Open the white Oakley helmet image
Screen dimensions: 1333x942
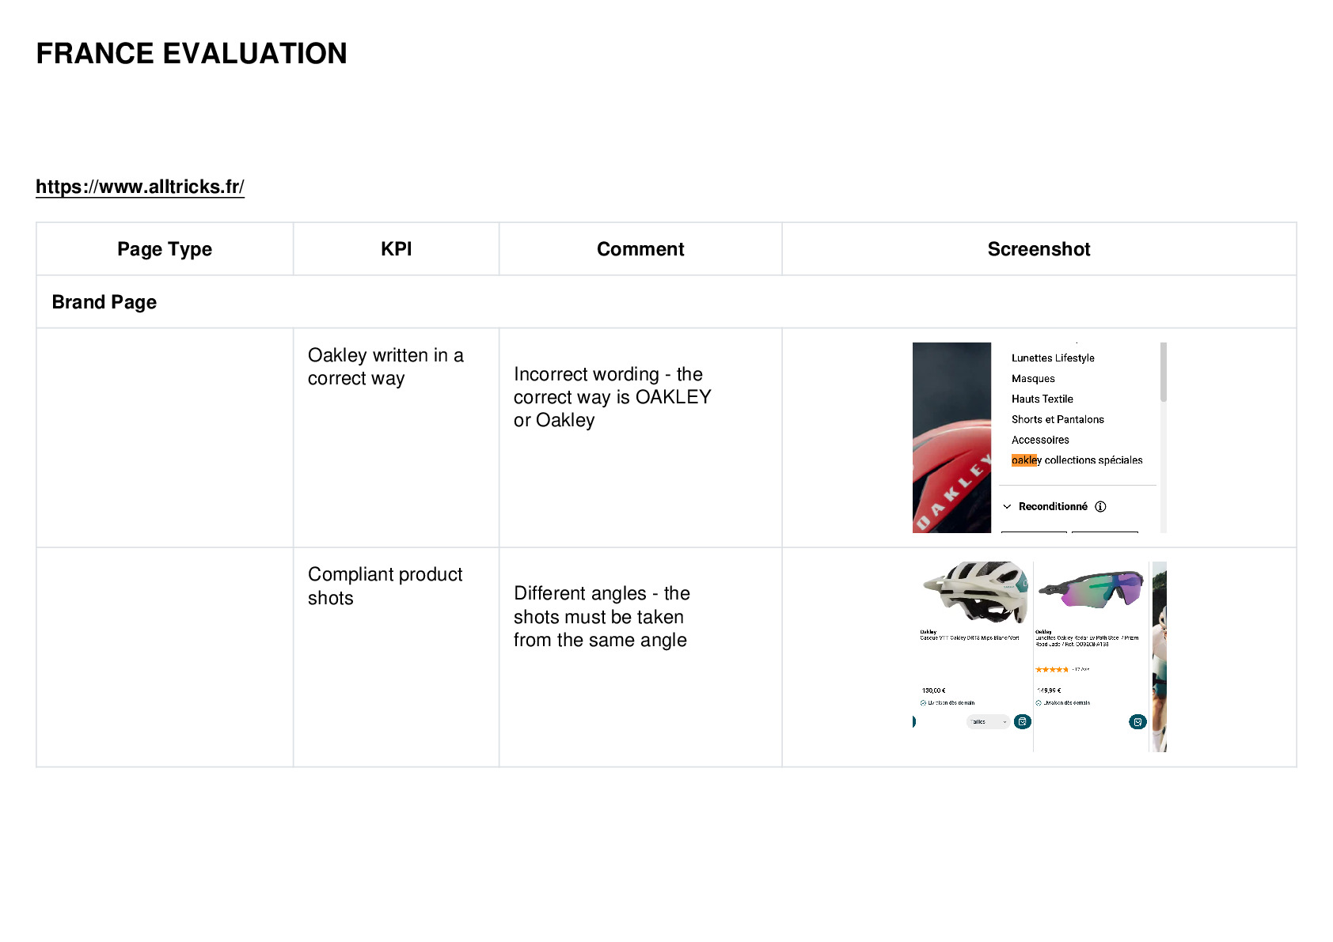[977, 592]
